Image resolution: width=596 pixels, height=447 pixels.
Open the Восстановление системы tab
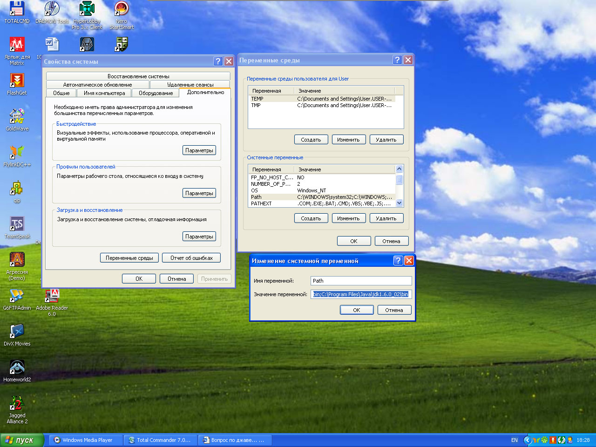coord(138,76)
